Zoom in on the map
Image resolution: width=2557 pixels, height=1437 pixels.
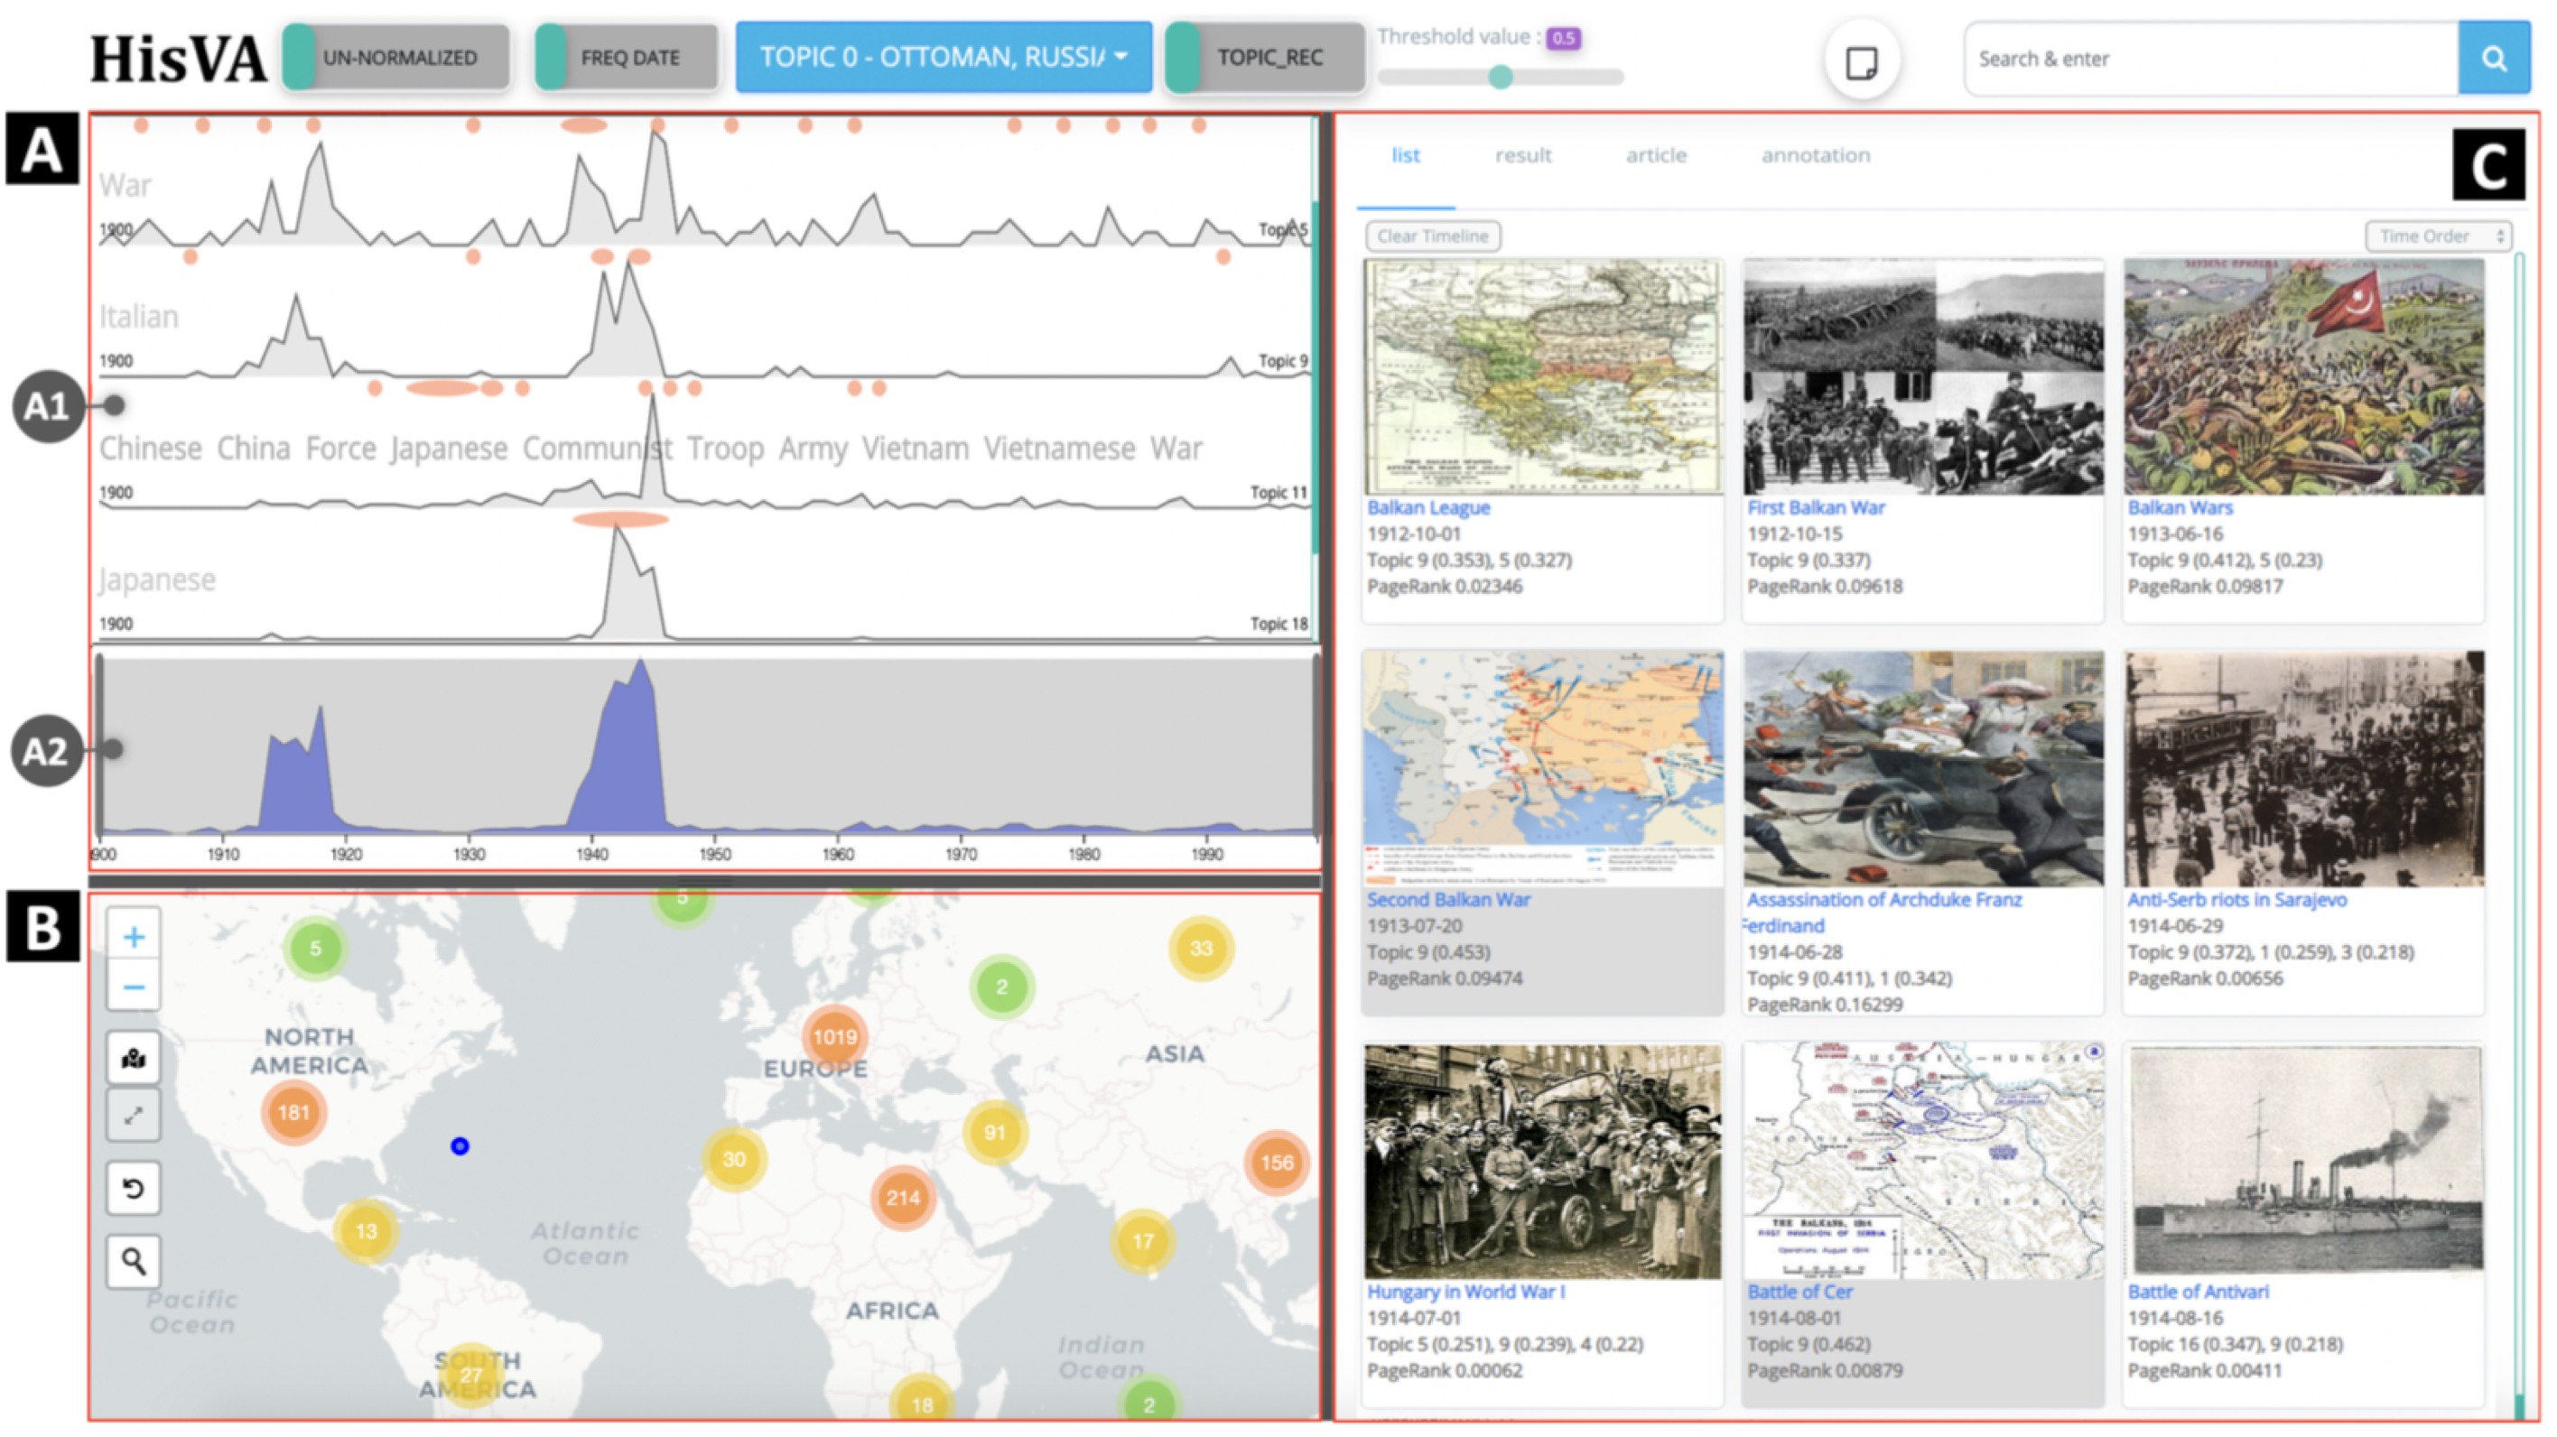[x=134, y=936]
